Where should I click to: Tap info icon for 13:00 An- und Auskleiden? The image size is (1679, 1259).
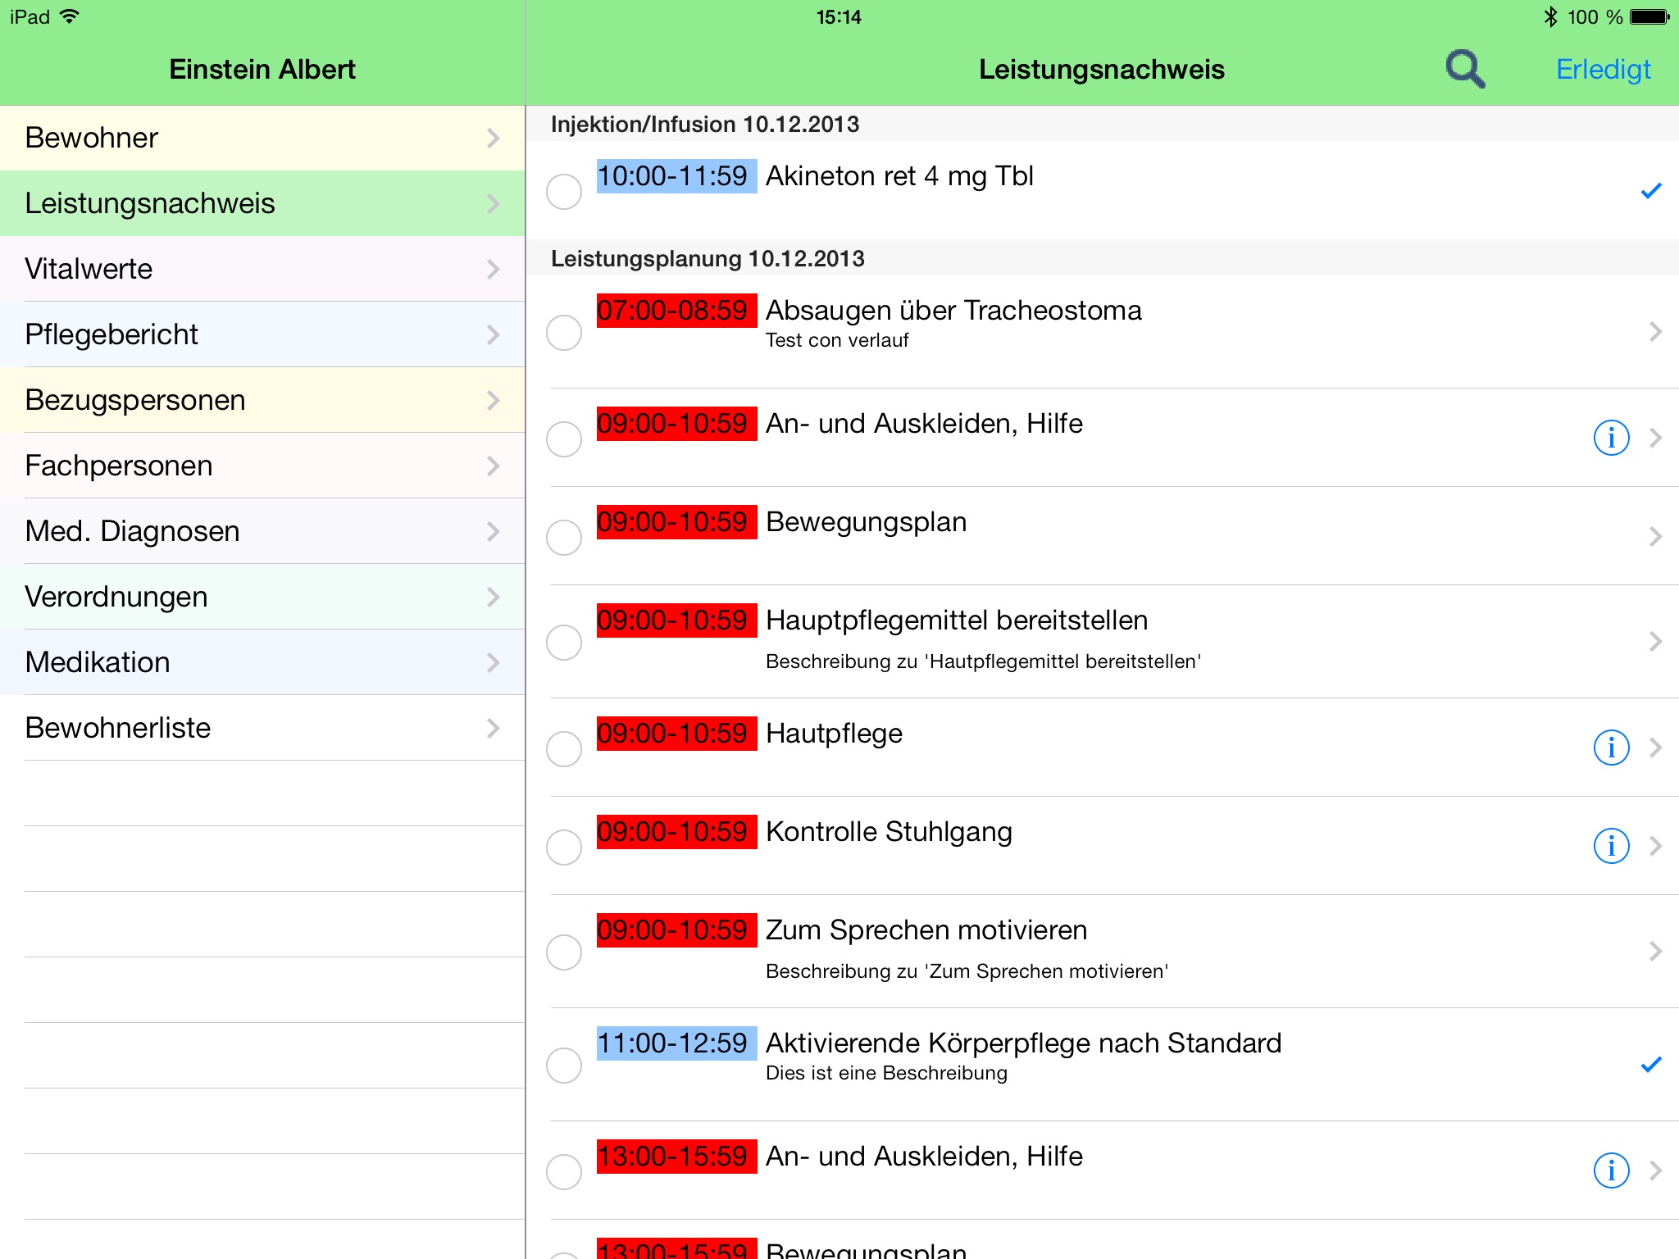click(x=1611, y=1170)
